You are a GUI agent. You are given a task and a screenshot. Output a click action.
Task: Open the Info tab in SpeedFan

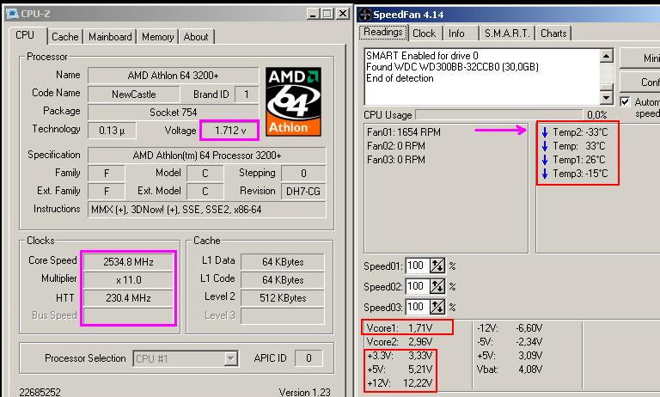pos(456,34)
